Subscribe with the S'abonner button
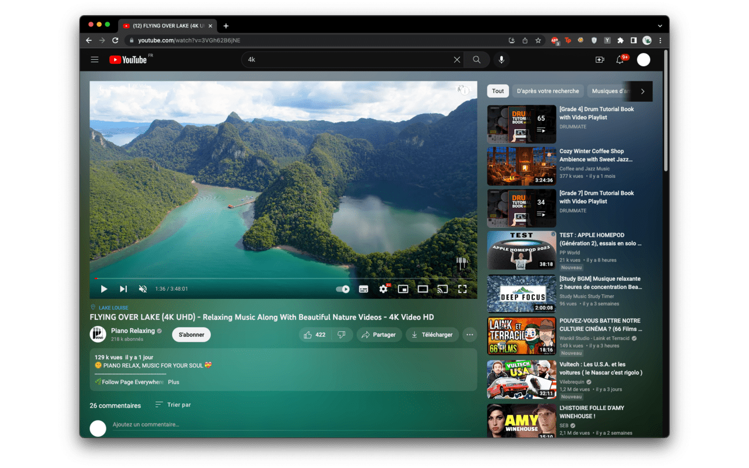 191,335
